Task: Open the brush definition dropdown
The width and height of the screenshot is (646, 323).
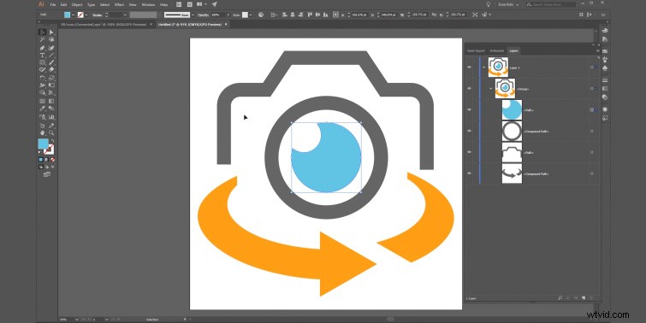Action: [x=193, y=15]
